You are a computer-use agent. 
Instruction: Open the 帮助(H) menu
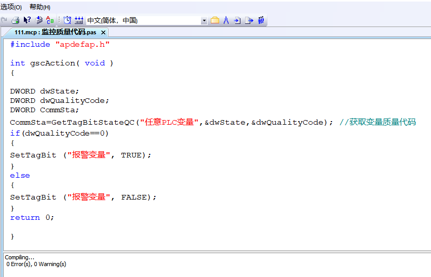(x=40, y=7)
